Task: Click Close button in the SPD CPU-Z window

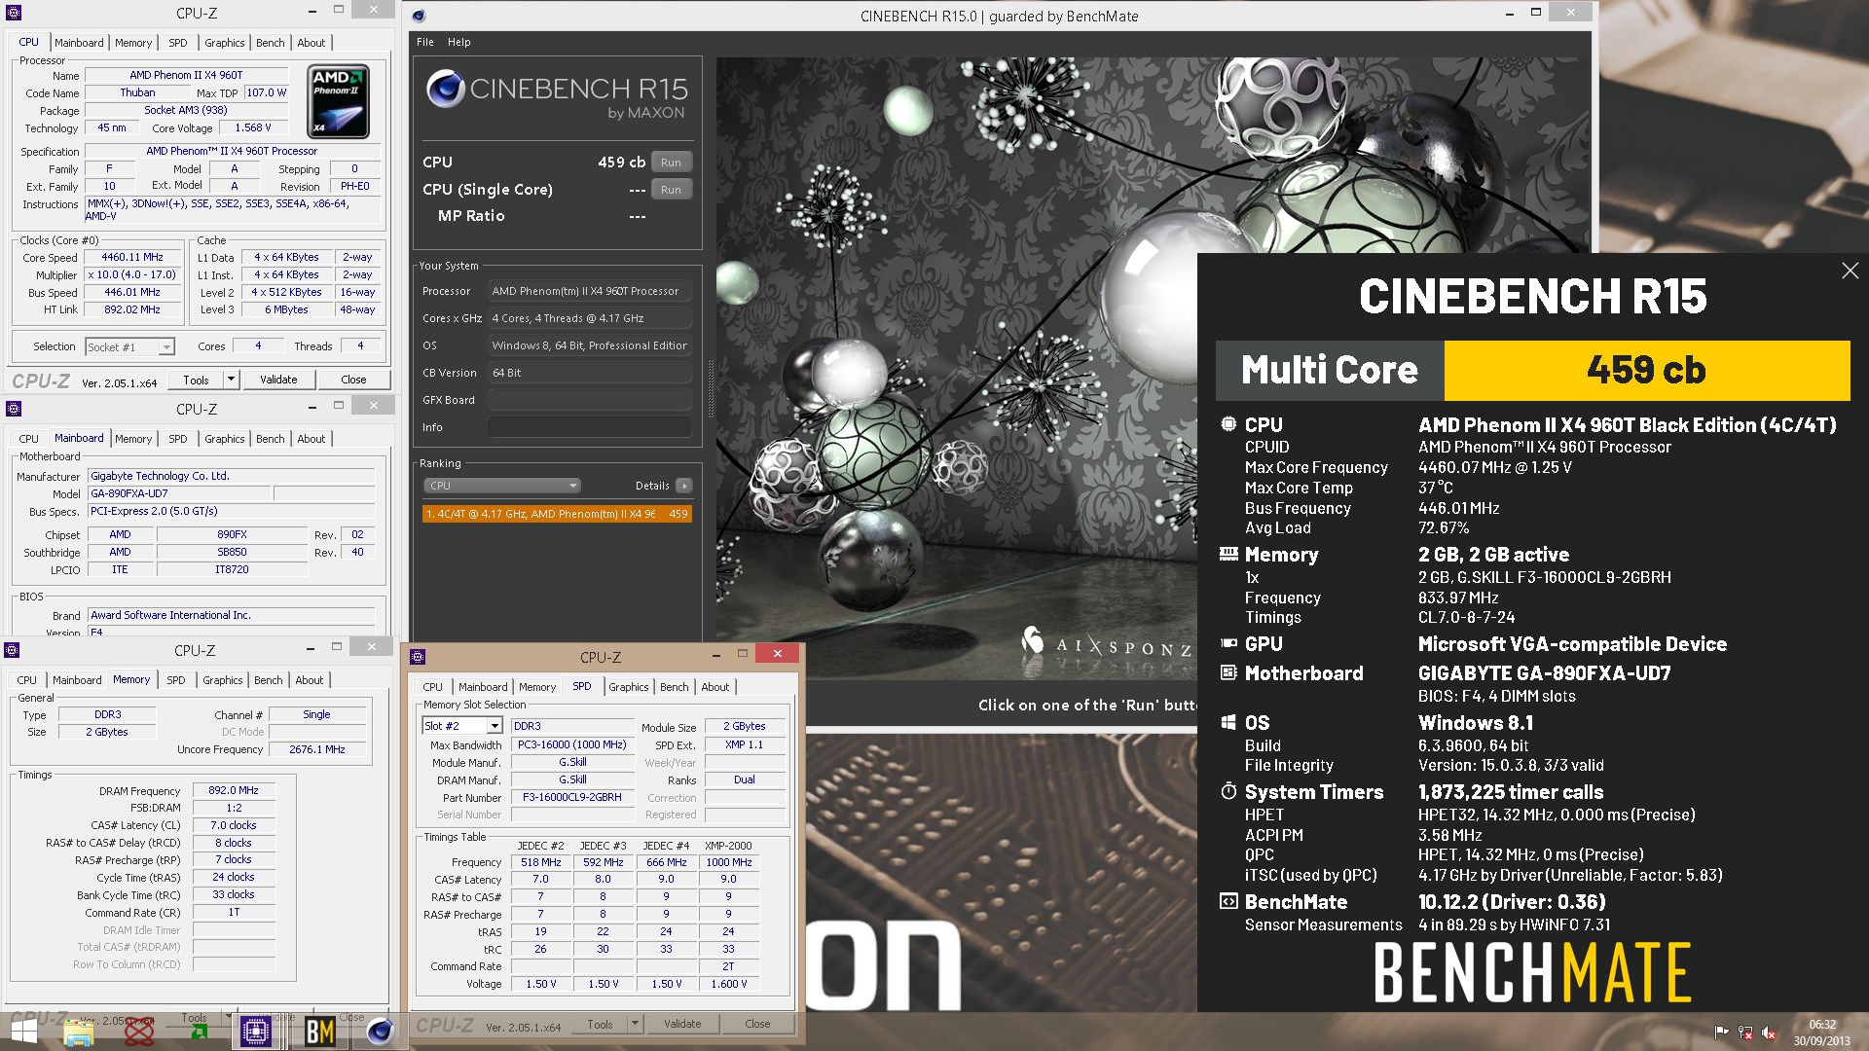Action: tap(757, 1024)
